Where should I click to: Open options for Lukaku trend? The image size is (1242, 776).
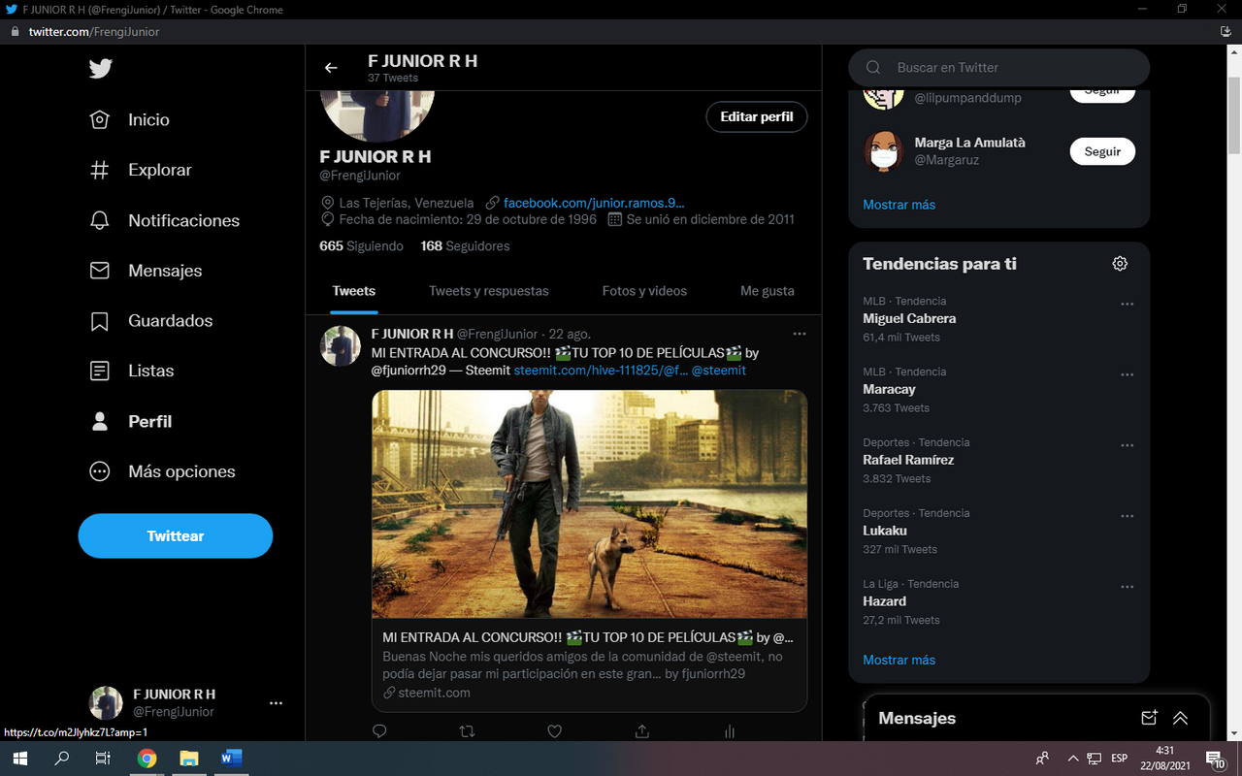click(x=1127, y=516)
